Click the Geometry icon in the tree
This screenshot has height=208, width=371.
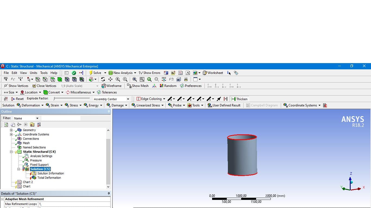[x=19, y=130]
